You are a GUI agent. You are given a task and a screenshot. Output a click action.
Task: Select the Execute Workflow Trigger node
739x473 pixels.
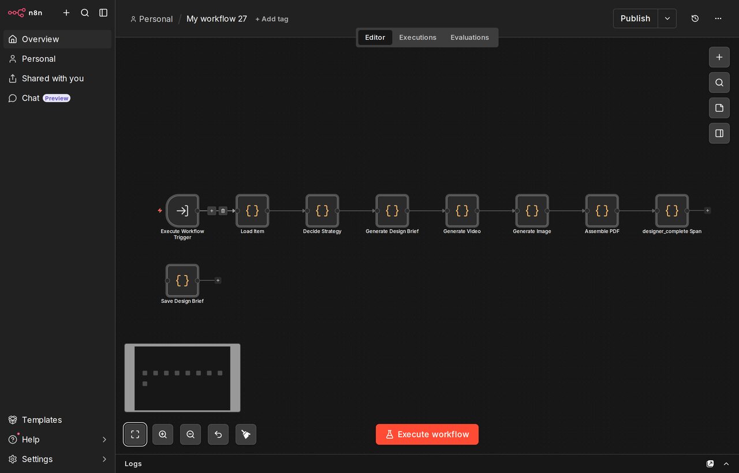coord(182,211)
